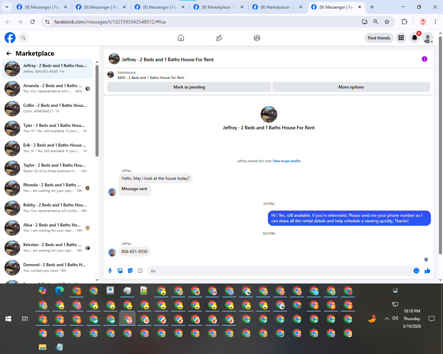Click the zoom magnifier in address bar

pyautogui.click(x=376, y=22)
